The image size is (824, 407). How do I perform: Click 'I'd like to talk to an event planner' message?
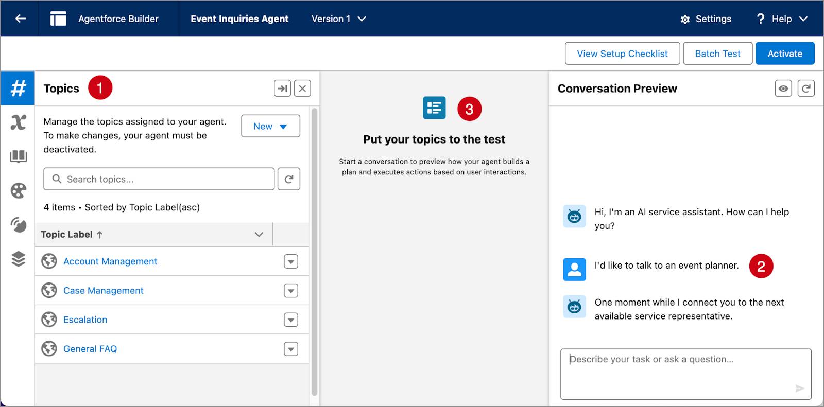click(x=666, y=266)
